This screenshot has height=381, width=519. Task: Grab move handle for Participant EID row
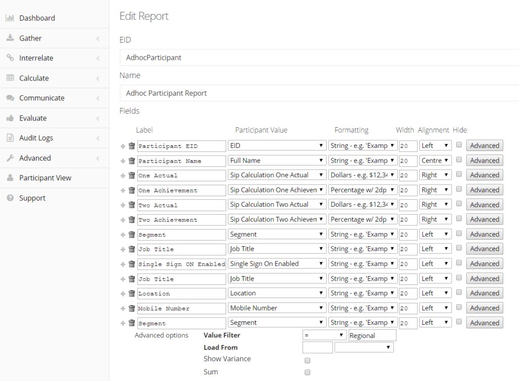pyautogui.click(x=123, y=146)
